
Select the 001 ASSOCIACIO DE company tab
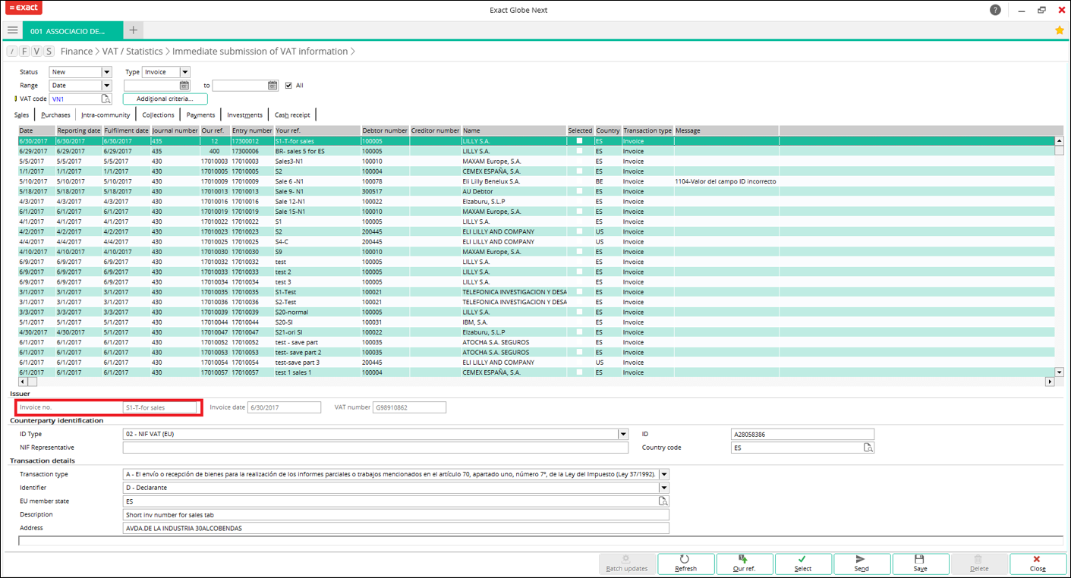73,31
